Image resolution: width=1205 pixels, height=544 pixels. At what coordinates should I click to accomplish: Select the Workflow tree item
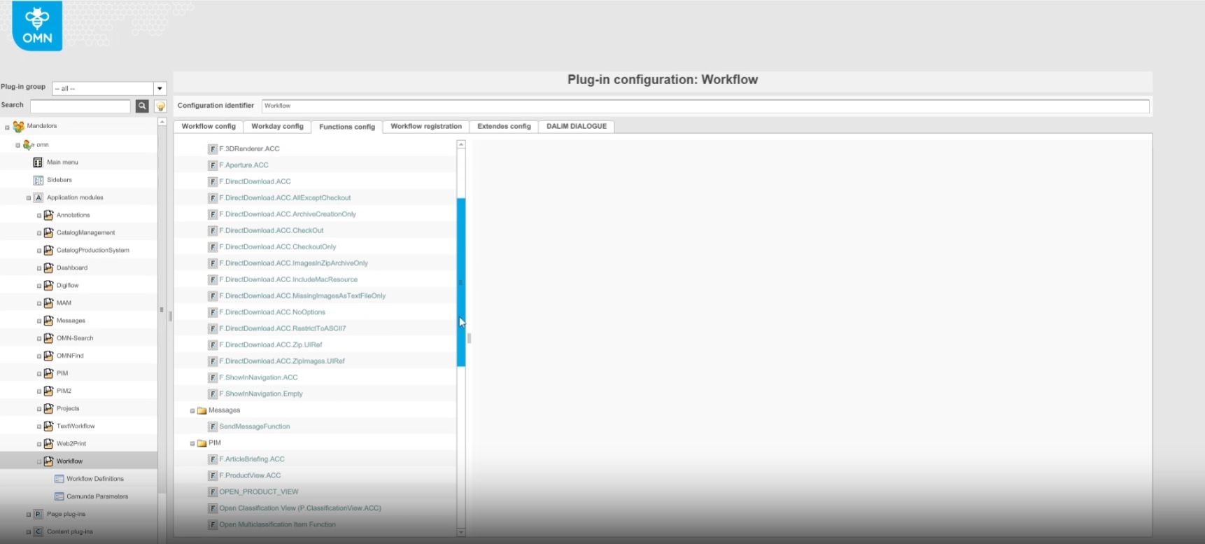[x=69, y=461]
